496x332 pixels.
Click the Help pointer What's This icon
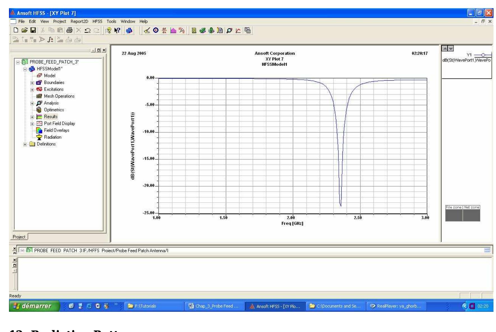click(117, 31)
